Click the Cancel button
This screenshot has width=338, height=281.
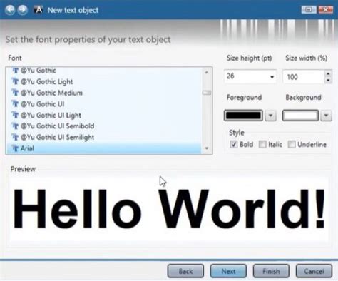314,271
